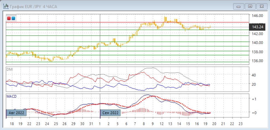Screen dimensions: 270x130
Task: Click the 146.00 price axis label
Action: [257, 16]
